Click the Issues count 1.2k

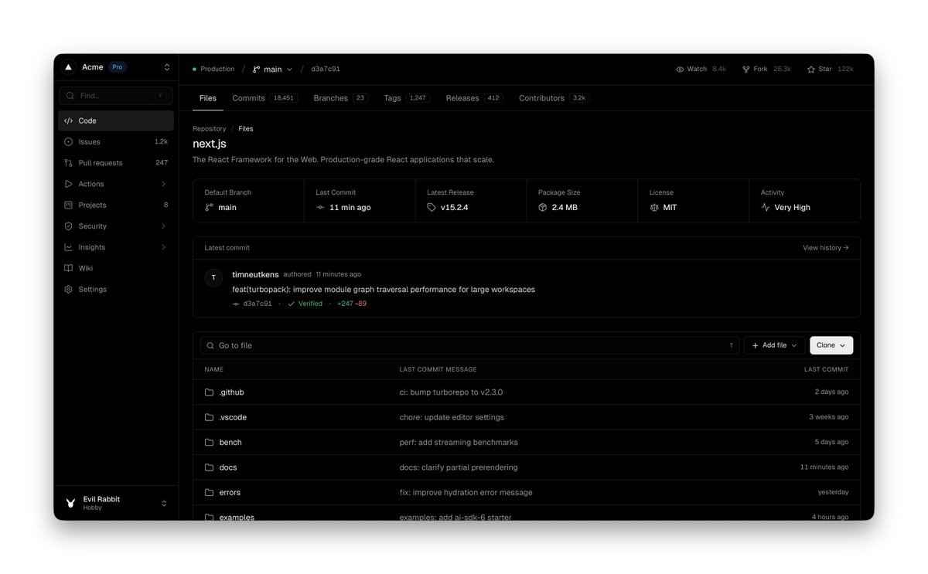[x=161, y=142]
